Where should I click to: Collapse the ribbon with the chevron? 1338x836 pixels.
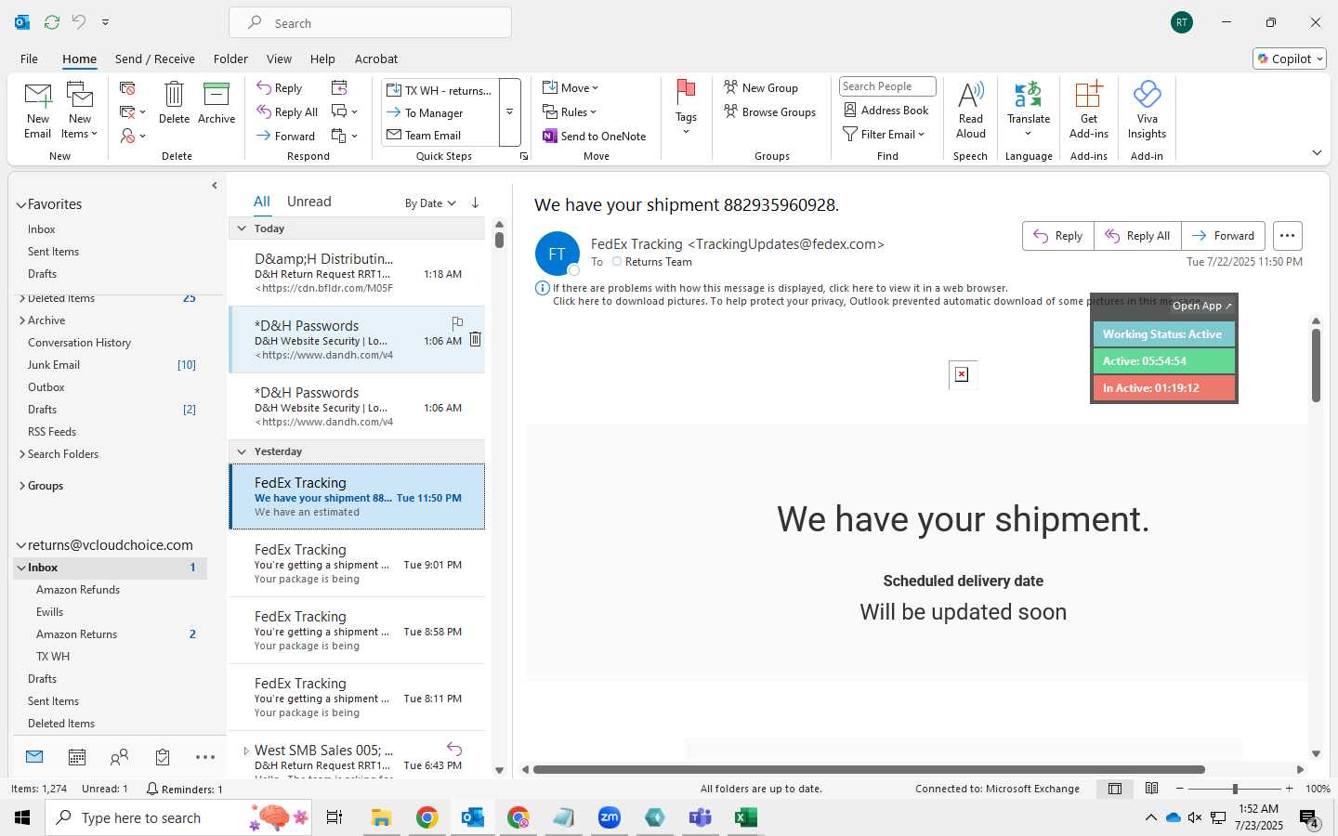click(x=1317, y=152)
